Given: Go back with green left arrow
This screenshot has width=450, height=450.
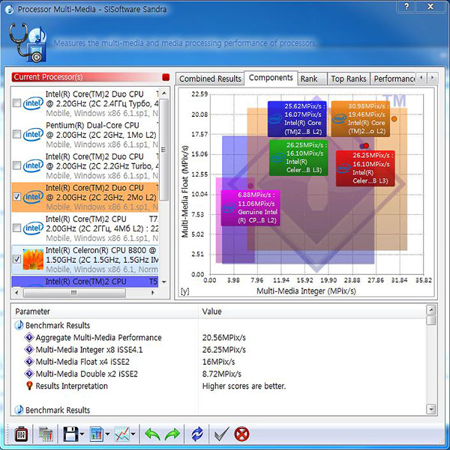Looking at the screenshot, I should tap(152, 434).
